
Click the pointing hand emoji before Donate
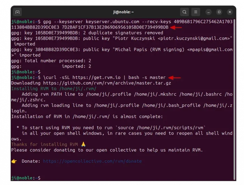tap(14, 161)
